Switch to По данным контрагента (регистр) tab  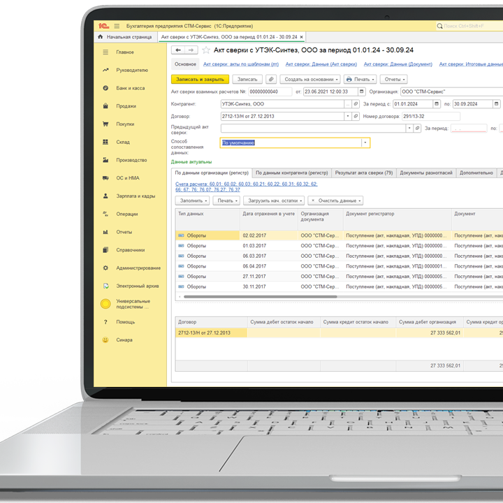click(x=291, y=173)
